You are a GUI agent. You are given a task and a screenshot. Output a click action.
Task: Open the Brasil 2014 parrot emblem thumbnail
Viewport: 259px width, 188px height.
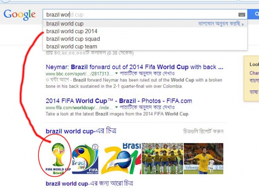[85, 159]
